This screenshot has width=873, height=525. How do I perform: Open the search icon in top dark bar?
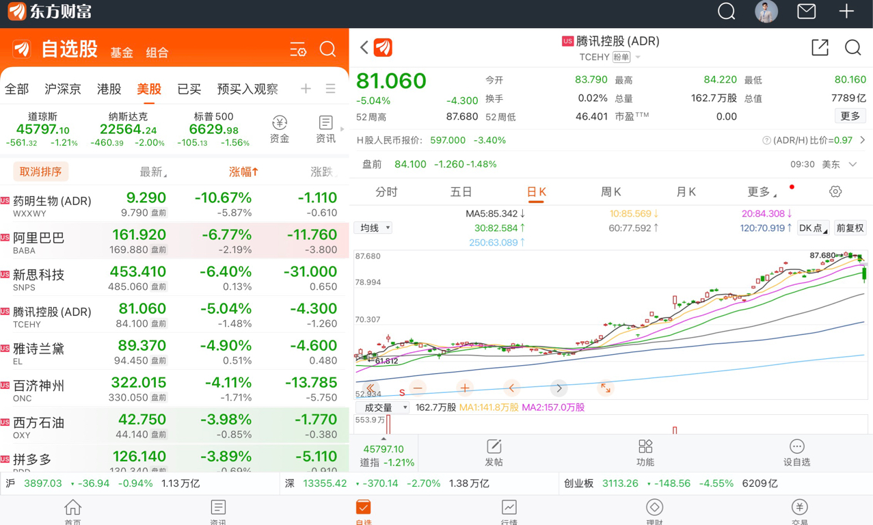[x=727, y=12]
